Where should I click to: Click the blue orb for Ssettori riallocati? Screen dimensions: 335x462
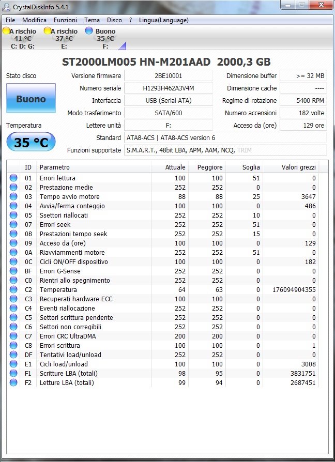pos(13,215)
